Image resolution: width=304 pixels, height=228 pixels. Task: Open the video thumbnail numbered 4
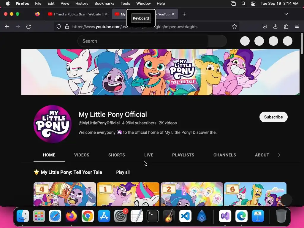click(65, 194)
